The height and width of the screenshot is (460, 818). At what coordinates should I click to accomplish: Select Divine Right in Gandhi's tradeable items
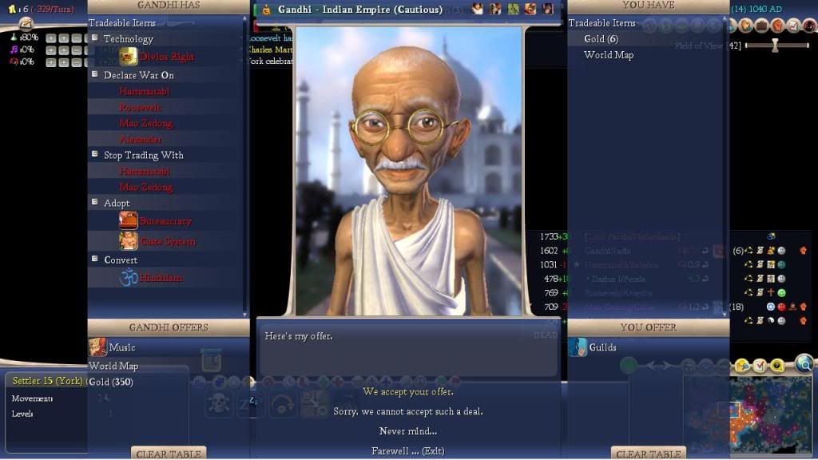pyautogui.click(x=167, y=57)
